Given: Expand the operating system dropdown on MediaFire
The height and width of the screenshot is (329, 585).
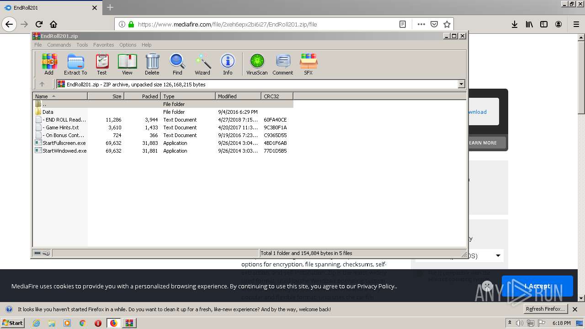Looking at the screenshot, I should point(498,256).
